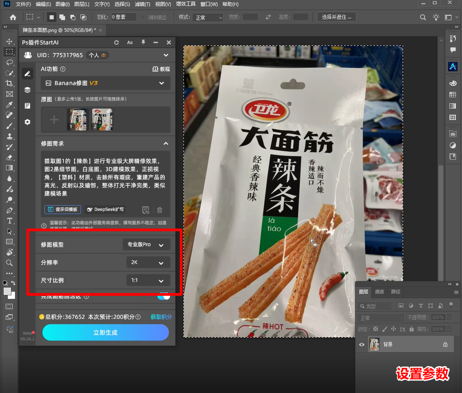Open the 教程 tutorial link
462x393 pixels.
click(x=161, y=69)
